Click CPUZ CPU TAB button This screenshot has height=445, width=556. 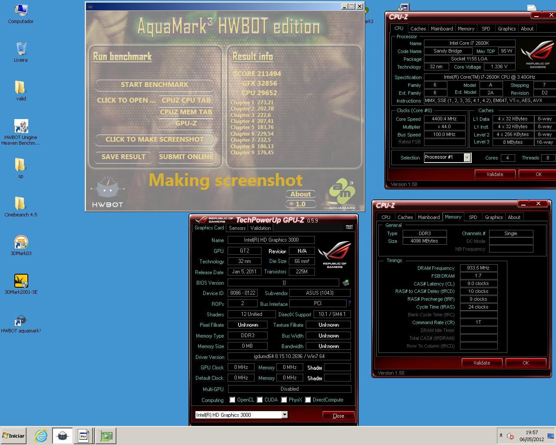[x=186, y=100]
